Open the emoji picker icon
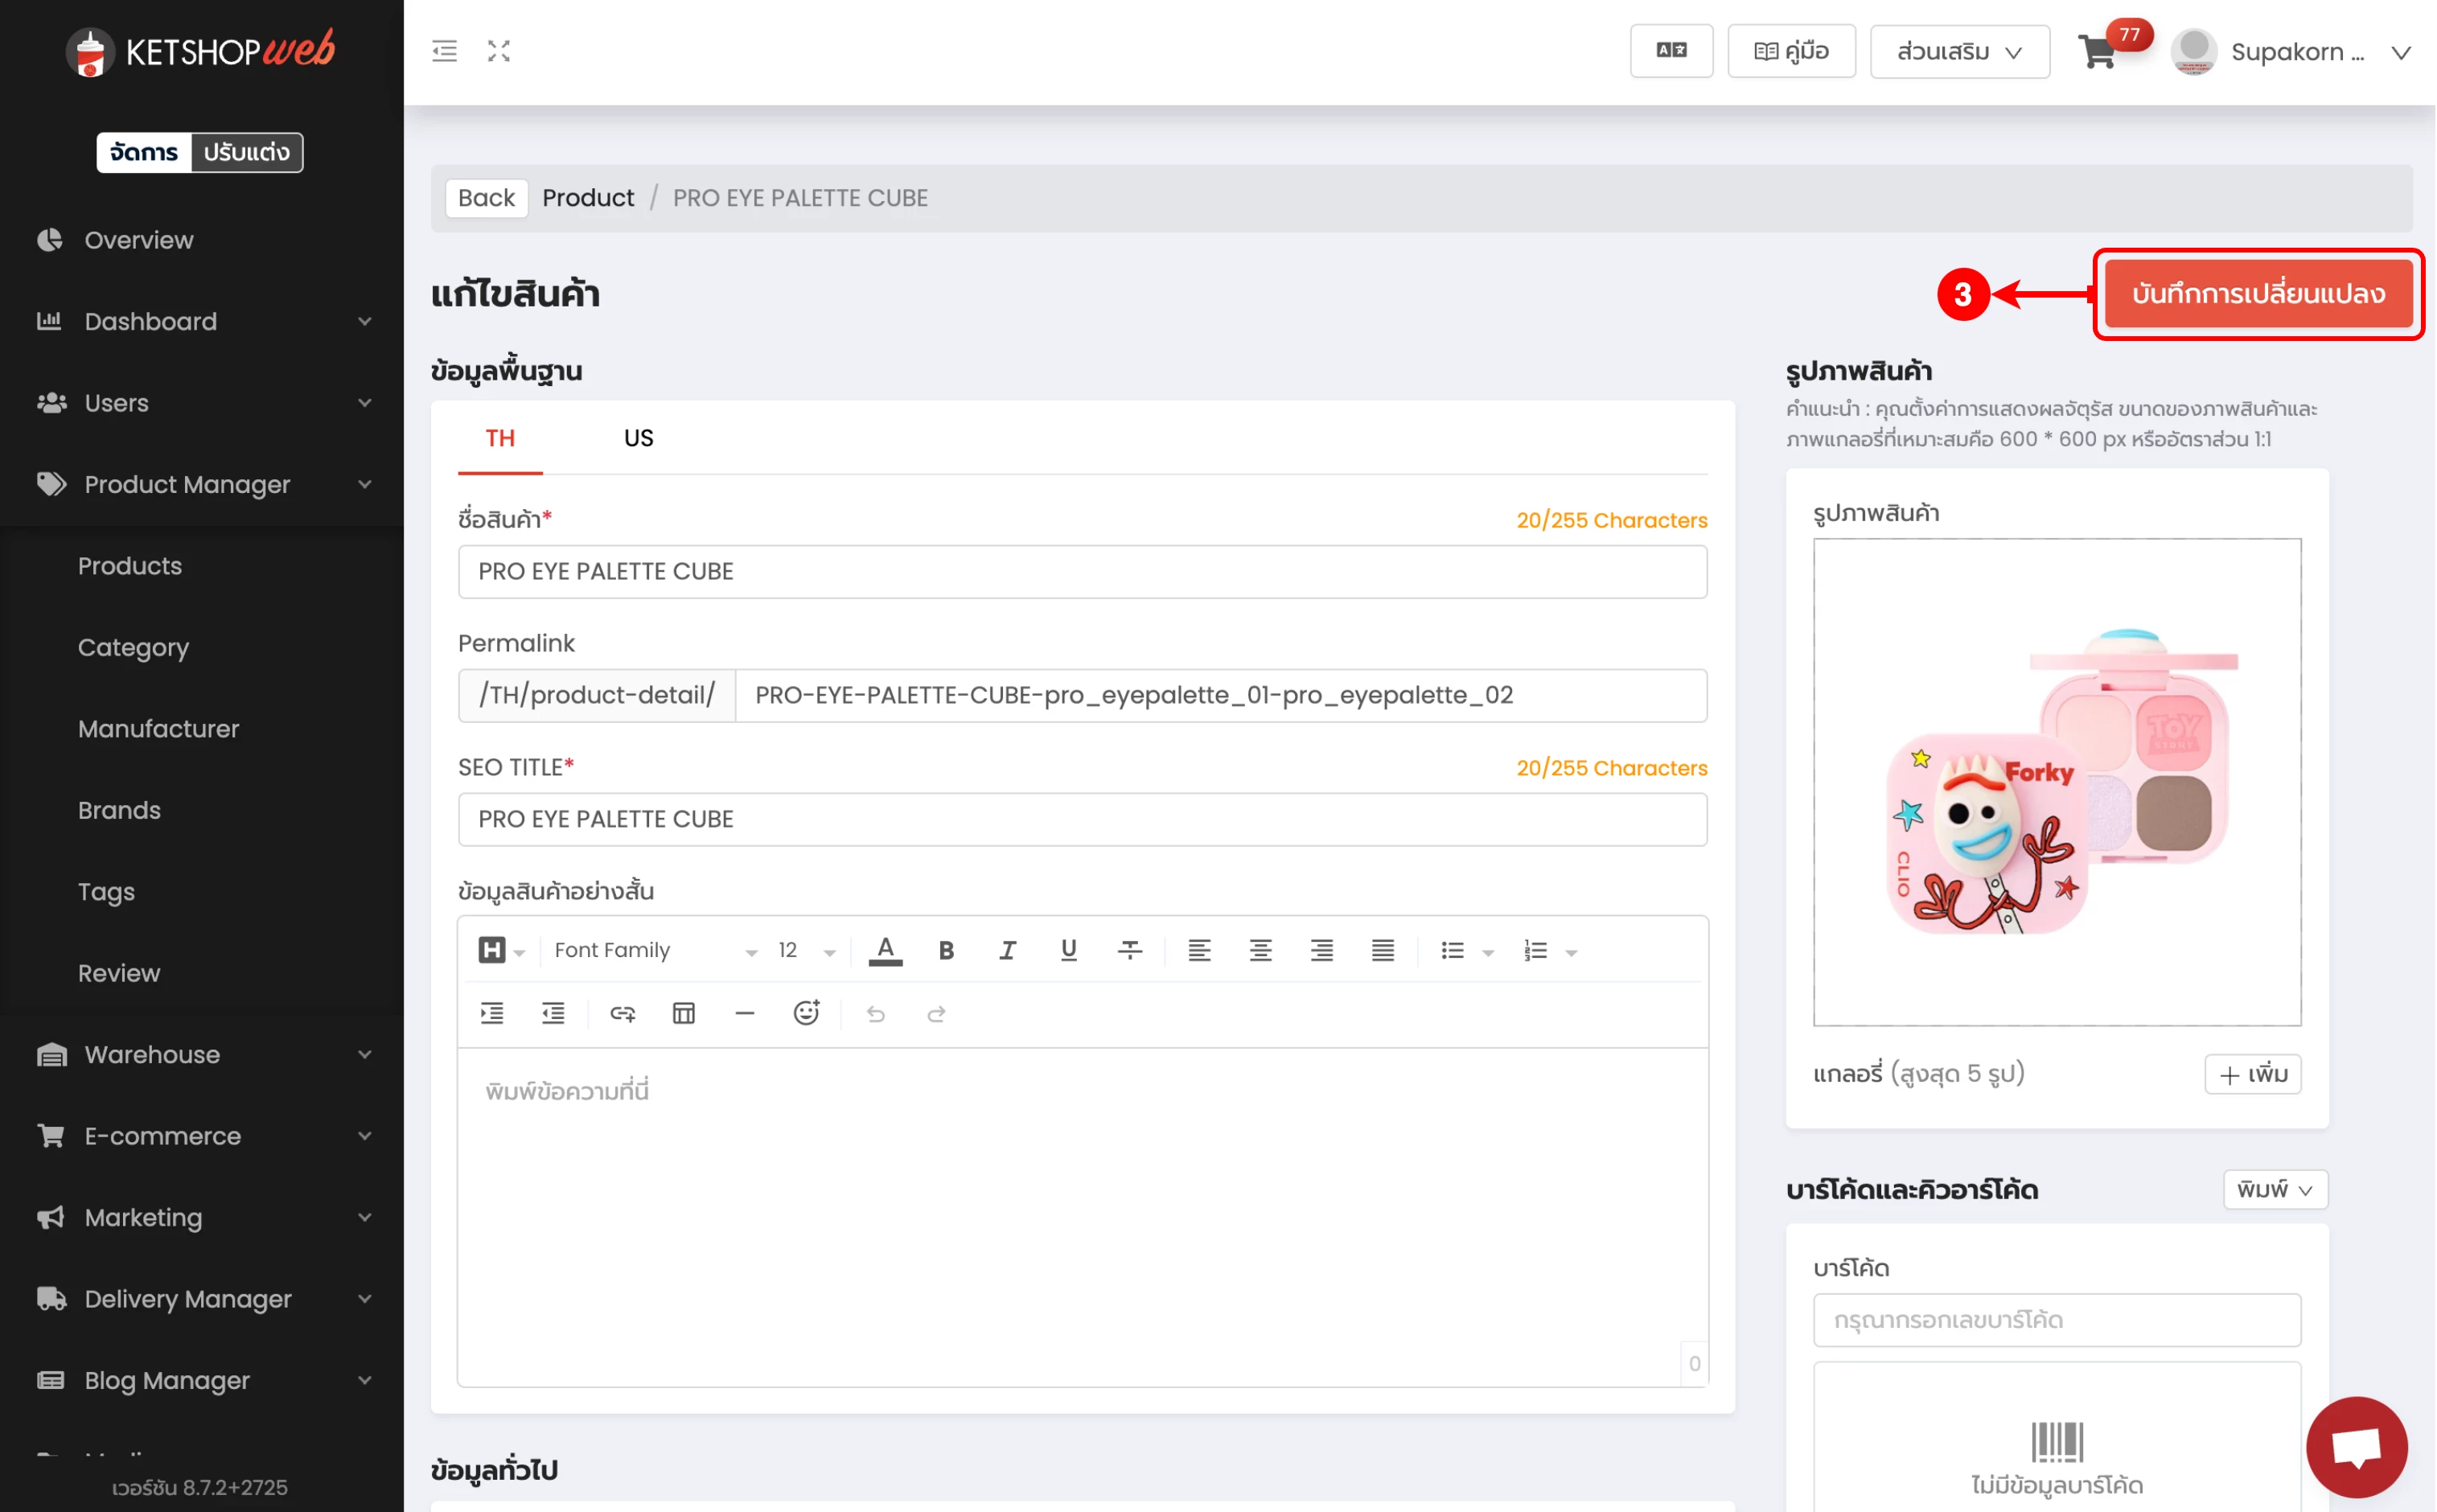Viewport: 2437px width, 1512px height. pos(806,1013)
